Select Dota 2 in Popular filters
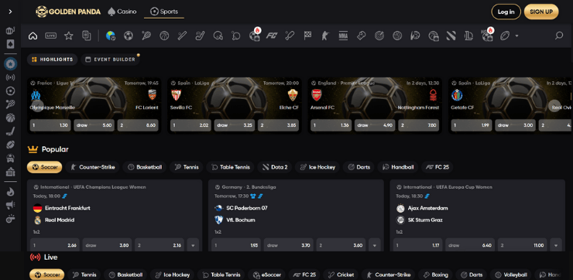This screenshot has height=280, width=573. tap(274, 167)
